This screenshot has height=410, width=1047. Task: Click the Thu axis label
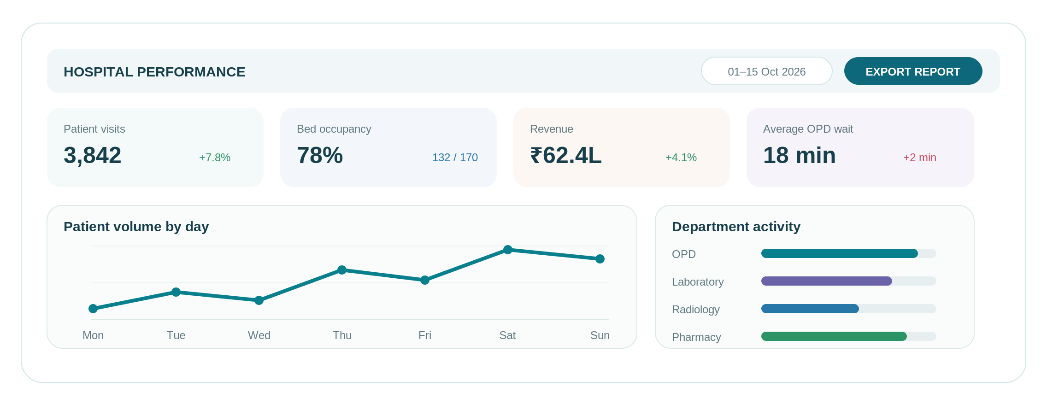pos(342,335)
